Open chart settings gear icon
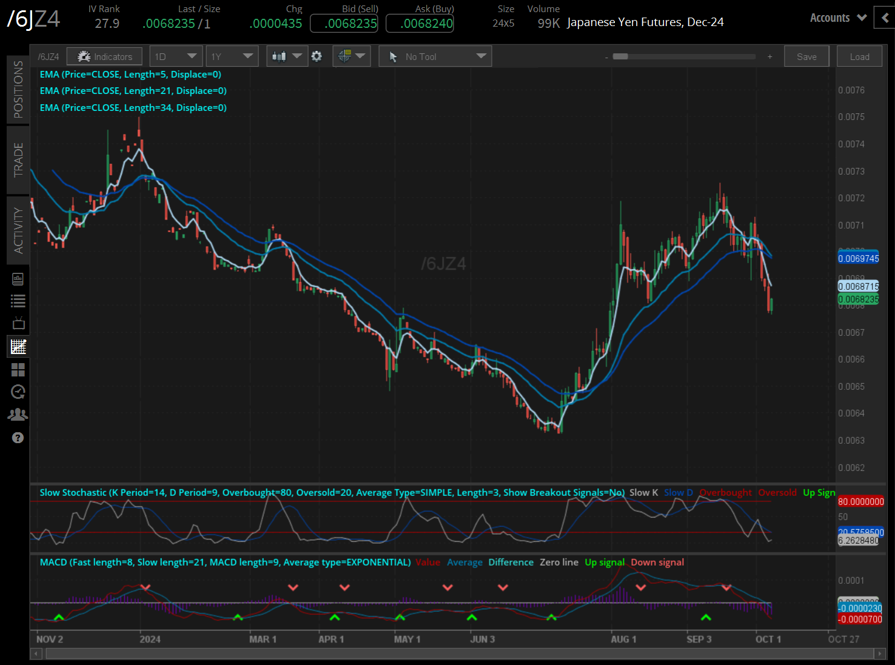The image size is (895, 665). click(317, 56)
